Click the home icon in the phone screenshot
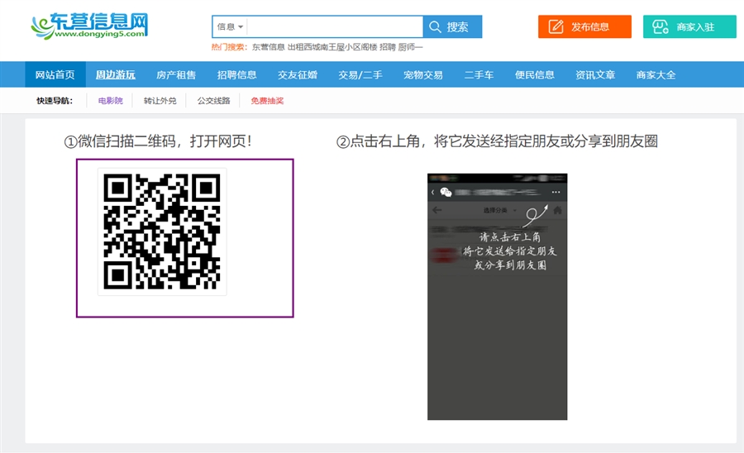 pyautogui.click(x=557, y=210)
